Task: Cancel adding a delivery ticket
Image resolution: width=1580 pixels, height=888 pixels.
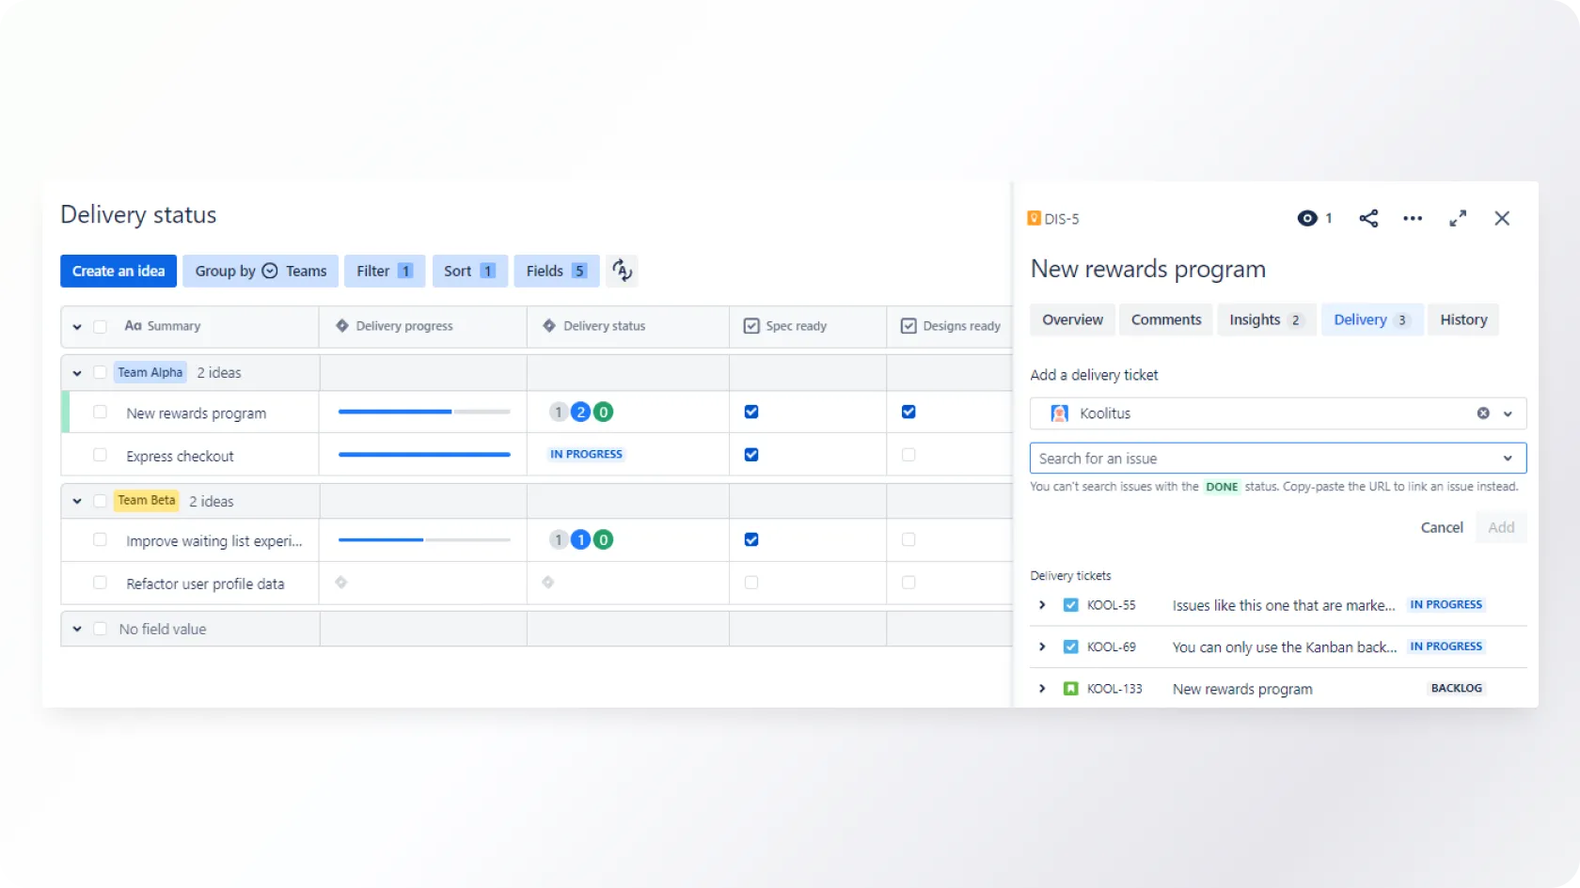Action: coord(1441,527)
